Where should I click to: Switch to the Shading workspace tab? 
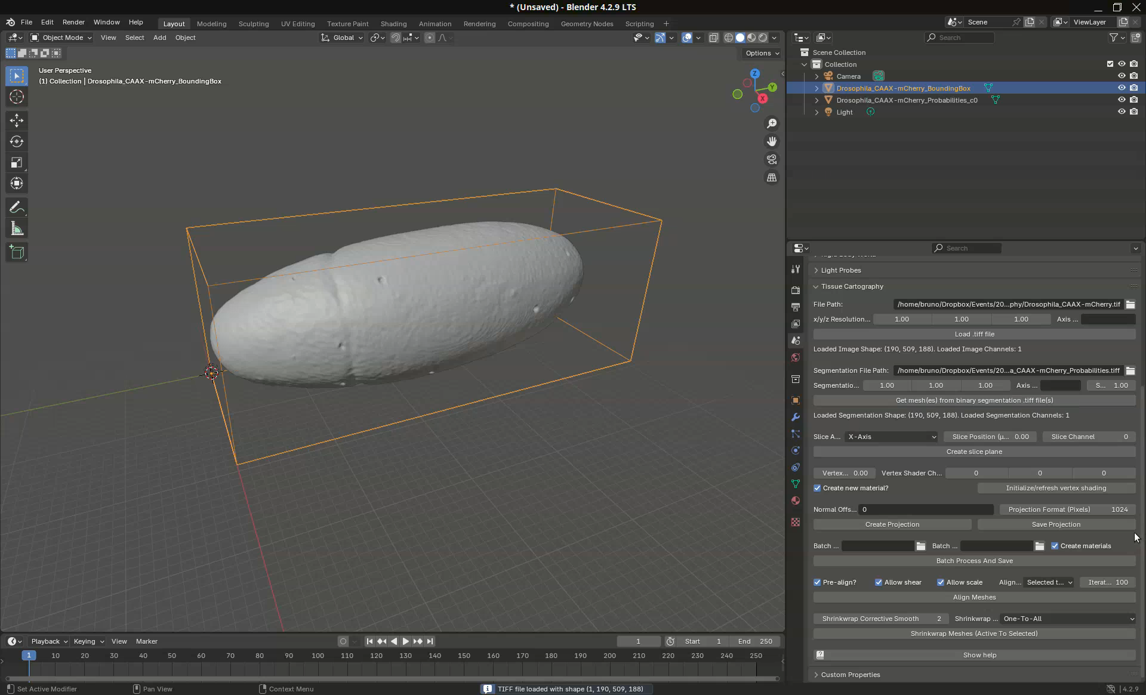tap(393, 24)
